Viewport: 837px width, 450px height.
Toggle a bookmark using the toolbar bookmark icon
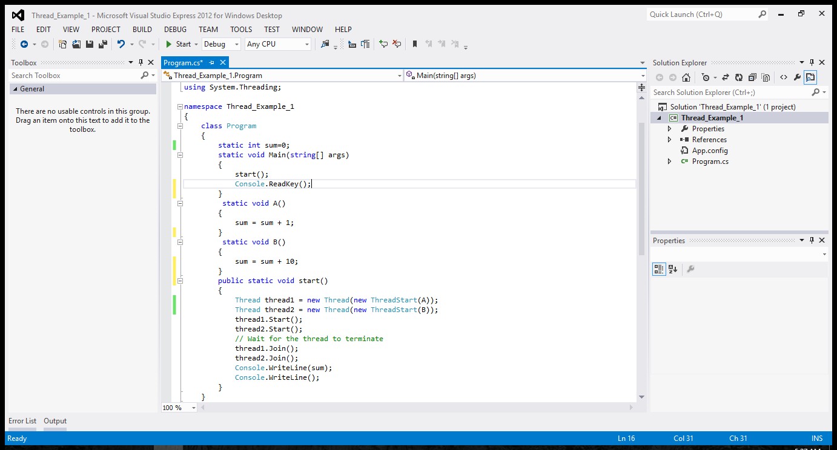click(x=415, y=44)
